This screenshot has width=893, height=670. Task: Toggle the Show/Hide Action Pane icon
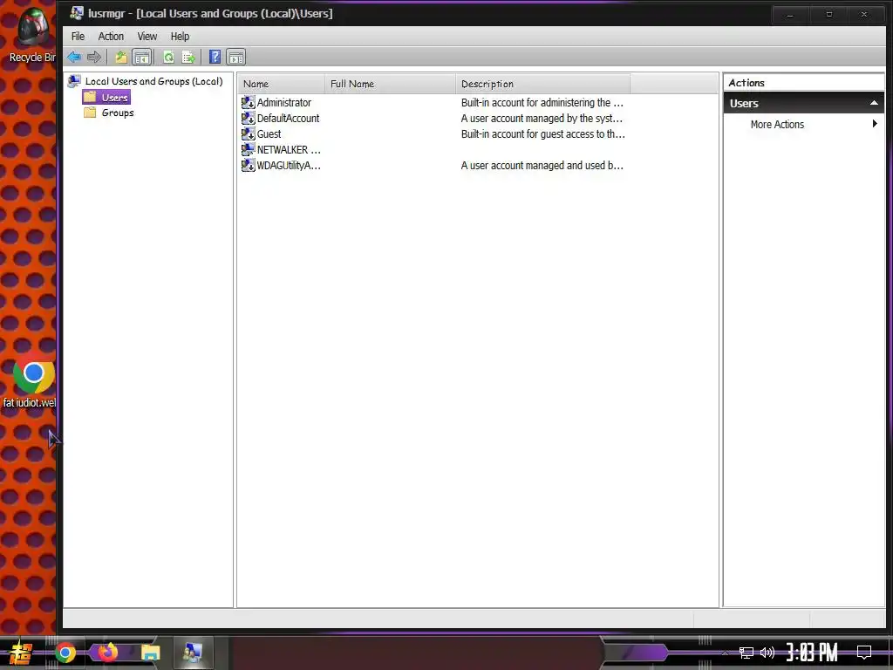235,57
